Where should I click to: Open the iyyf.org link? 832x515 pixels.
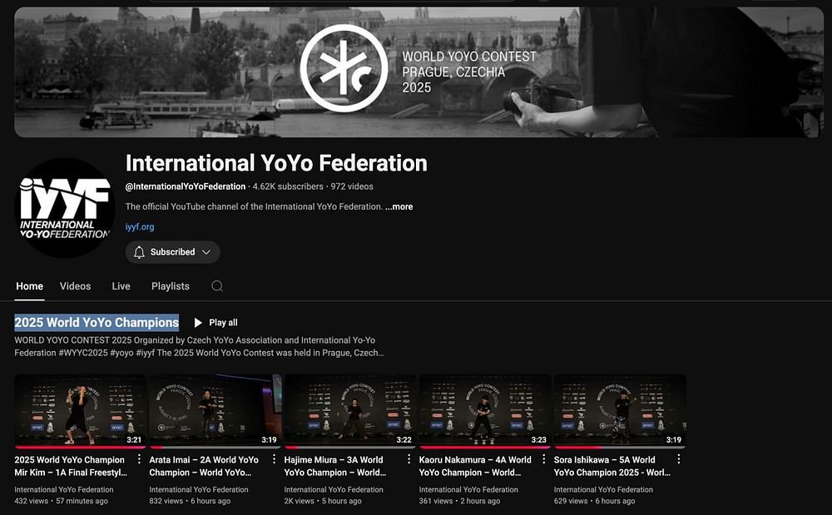click(x=140, y=226)
